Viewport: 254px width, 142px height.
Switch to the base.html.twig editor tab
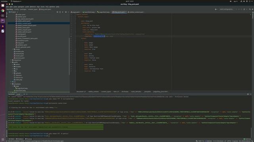(89, 12)
